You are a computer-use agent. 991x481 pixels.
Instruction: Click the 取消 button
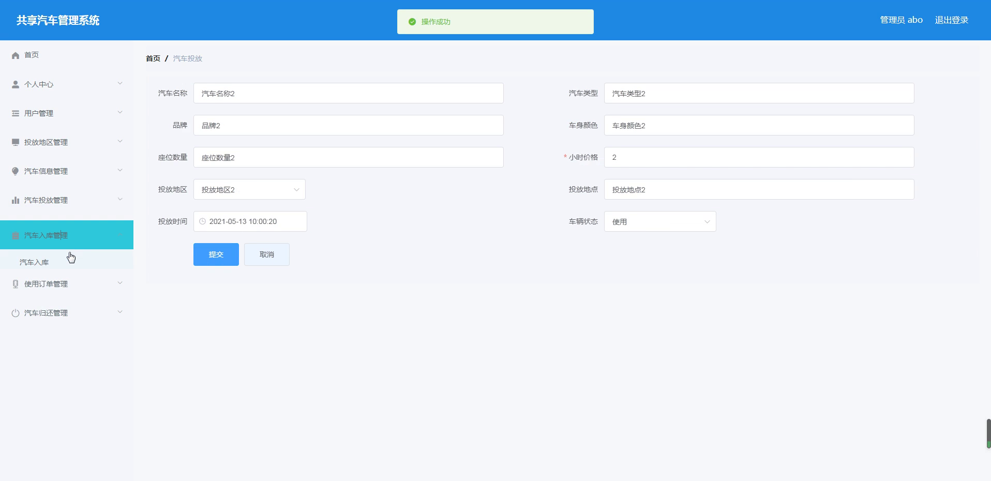click(x=267, y=254)
